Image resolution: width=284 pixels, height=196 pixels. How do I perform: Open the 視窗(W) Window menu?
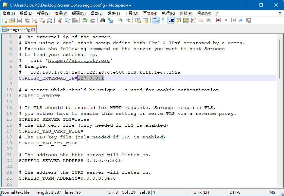(x=204, y=13)
